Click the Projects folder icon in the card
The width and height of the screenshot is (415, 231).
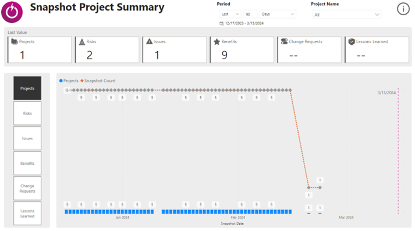[15, 41]
